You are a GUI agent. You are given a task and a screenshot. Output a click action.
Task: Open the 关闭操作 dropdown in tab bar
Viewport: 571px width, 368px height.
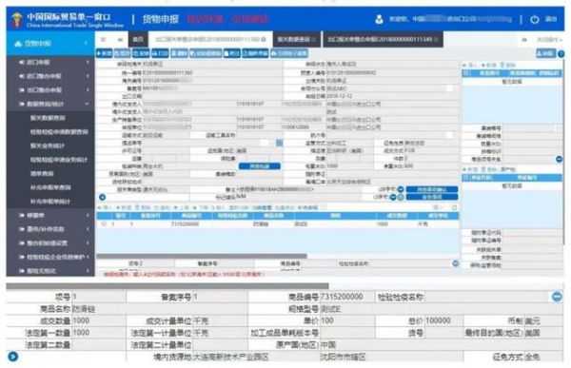point(549,39)
